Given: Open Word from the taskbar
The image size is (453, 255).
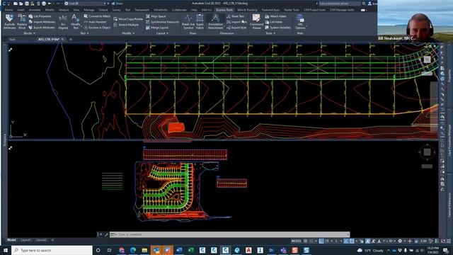Looking at the screenshot, I should pos(179,250).
